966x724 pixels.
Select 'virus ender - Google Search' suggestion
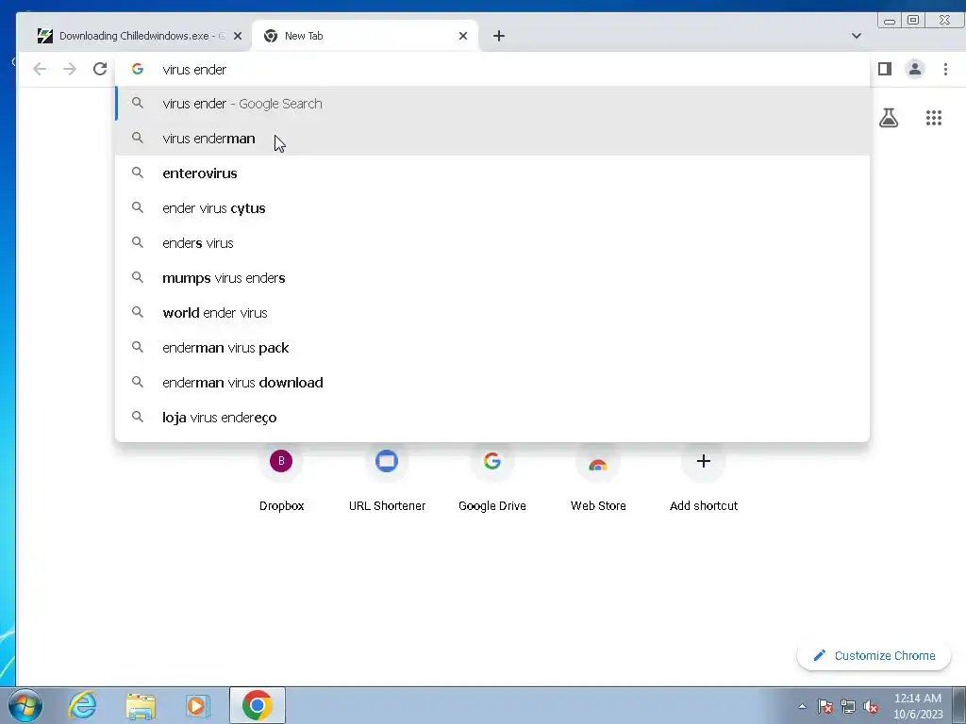(492, 104)
